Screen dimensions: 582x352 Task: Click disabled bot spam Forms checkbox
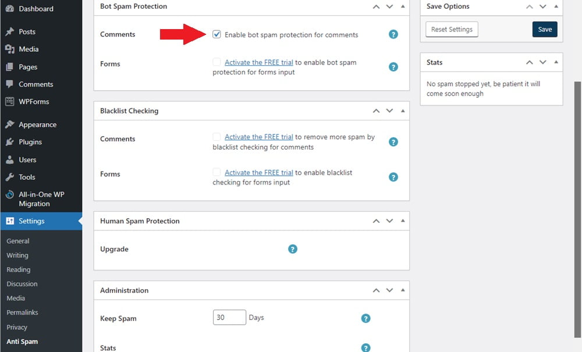[x=217, y=62]
